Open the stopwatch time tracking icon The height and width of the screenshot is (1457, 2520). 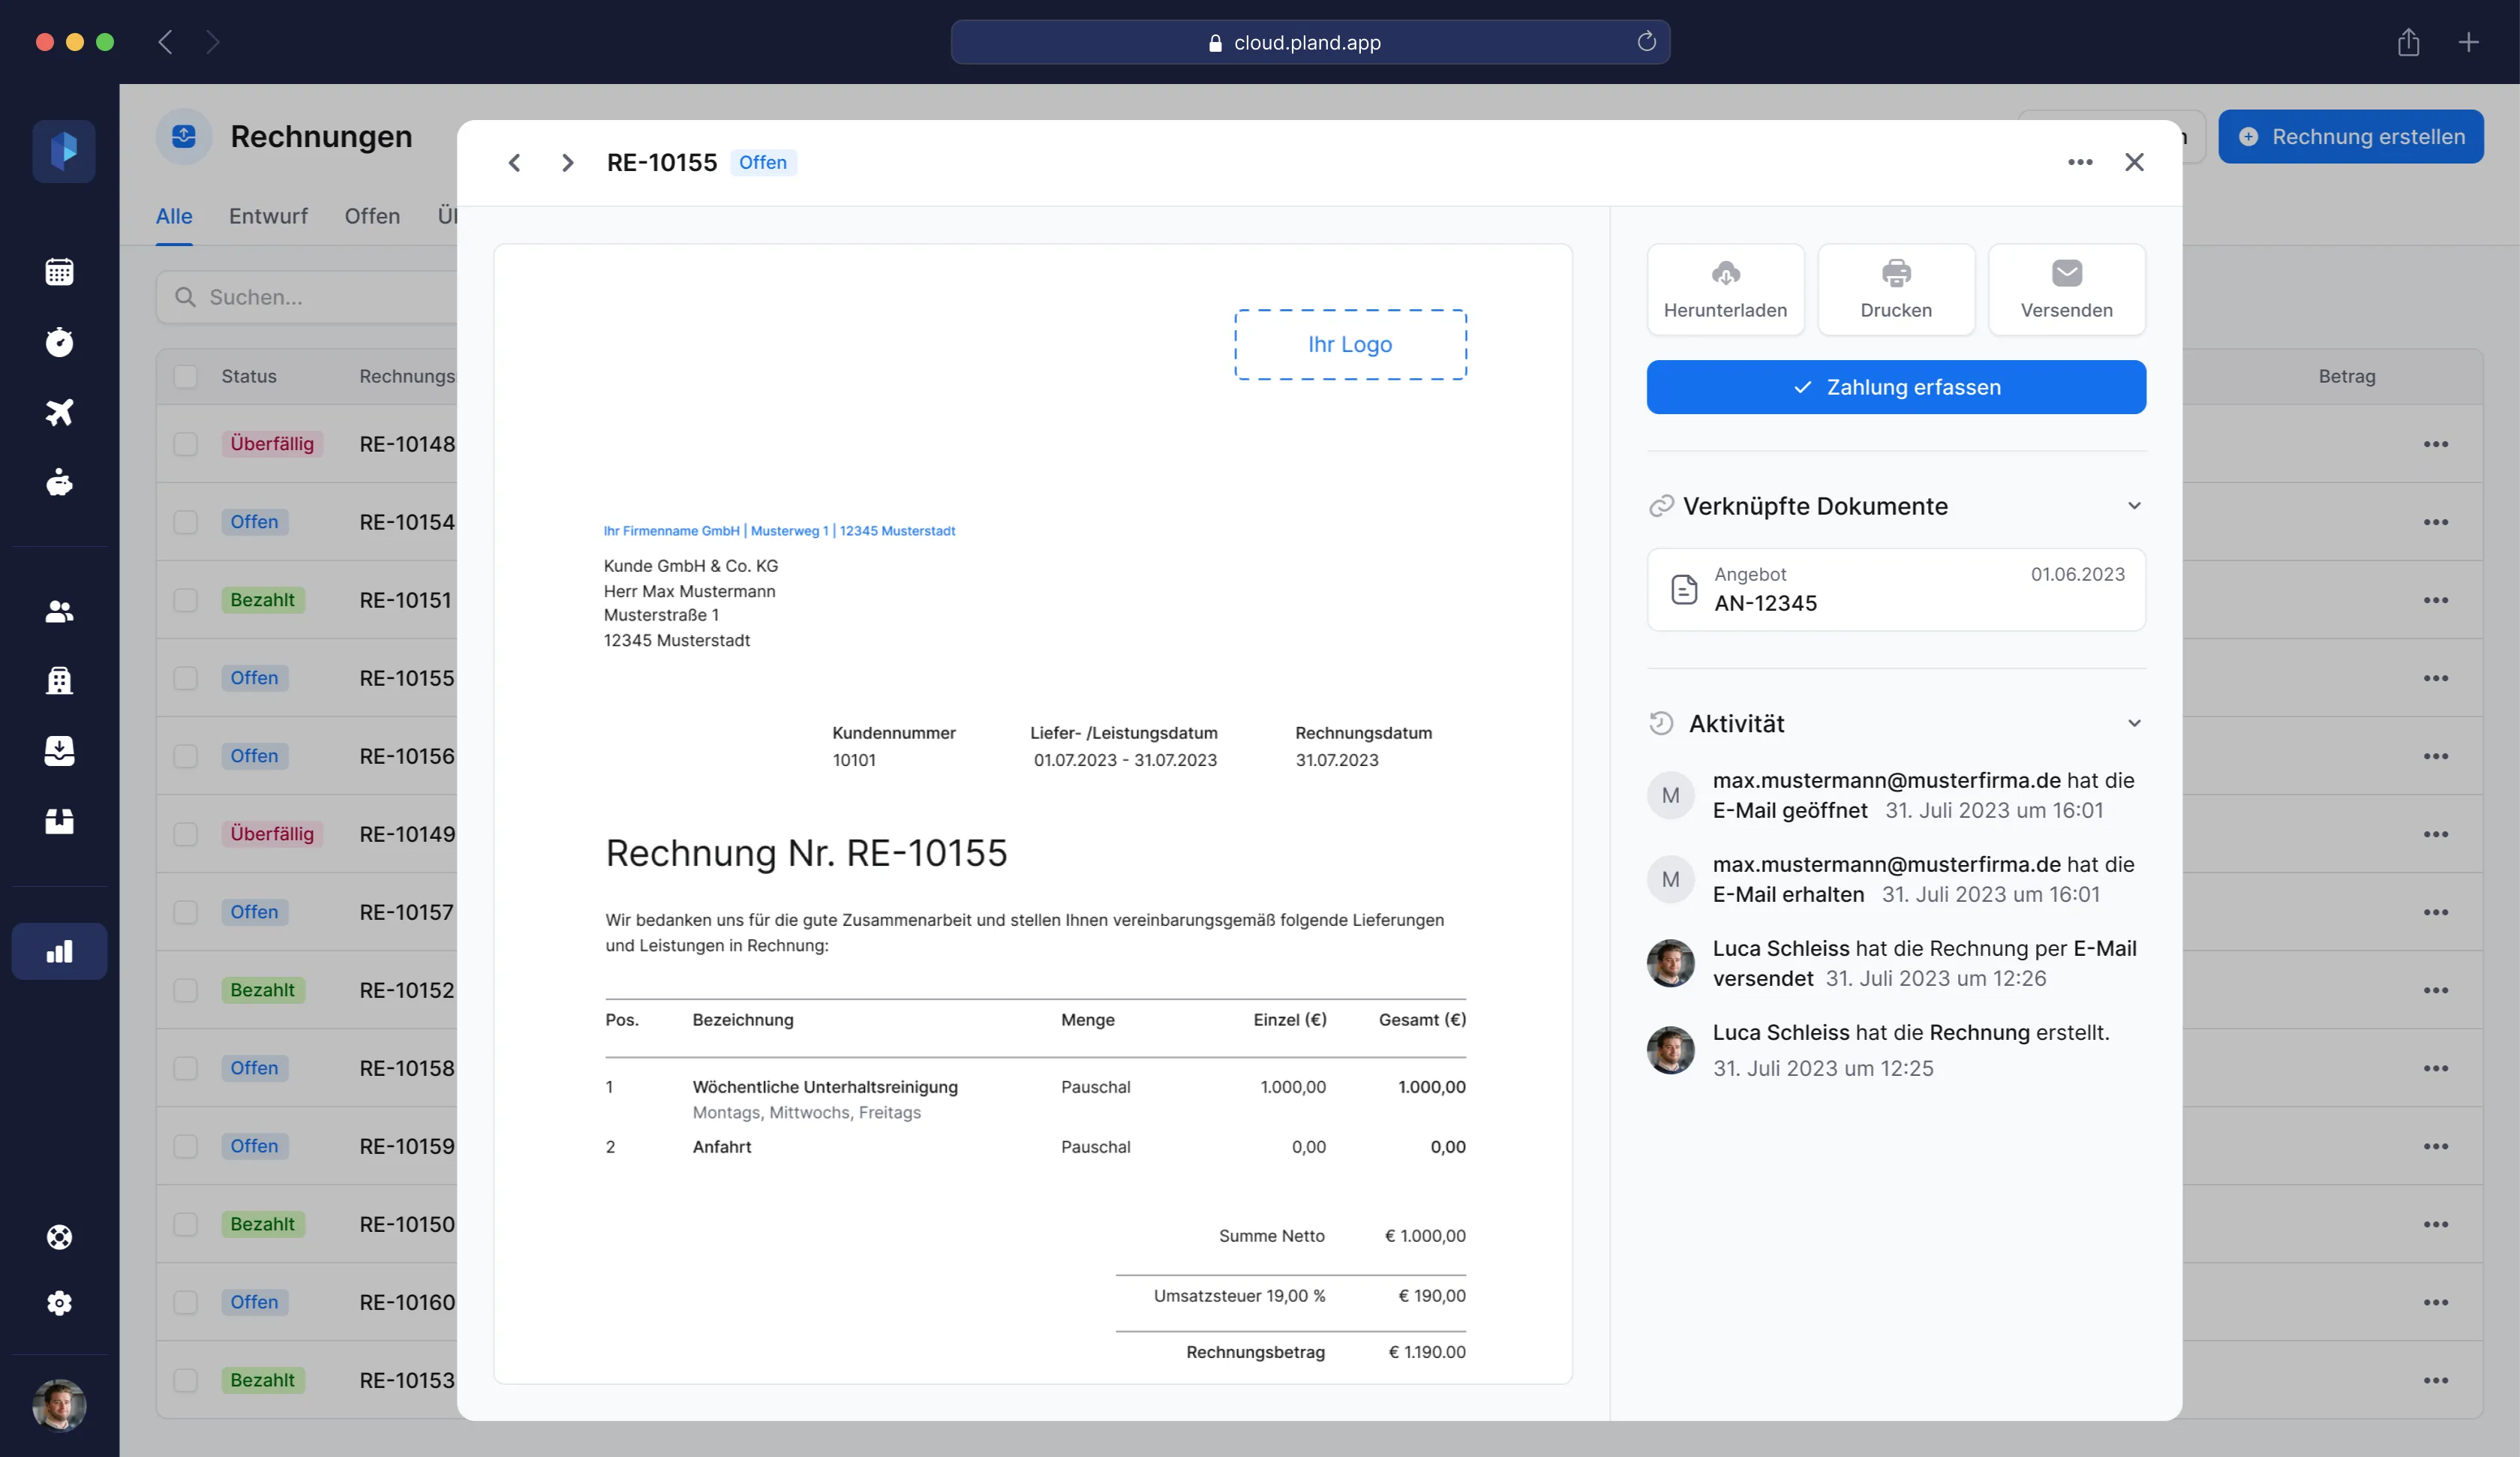pyautogui.click(x=59, y=342)
